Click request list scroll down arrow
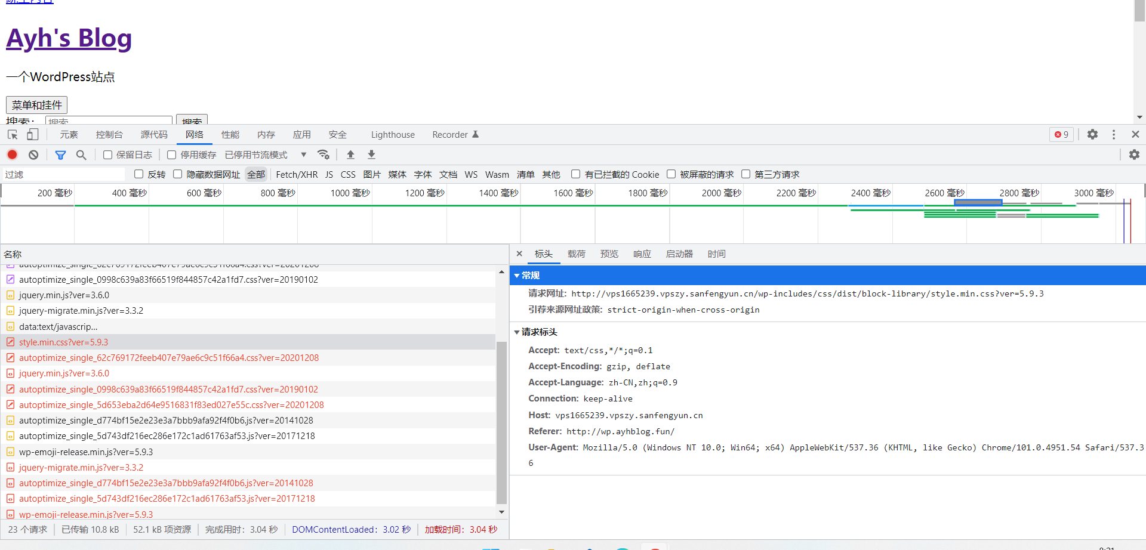 click(501, 512)
